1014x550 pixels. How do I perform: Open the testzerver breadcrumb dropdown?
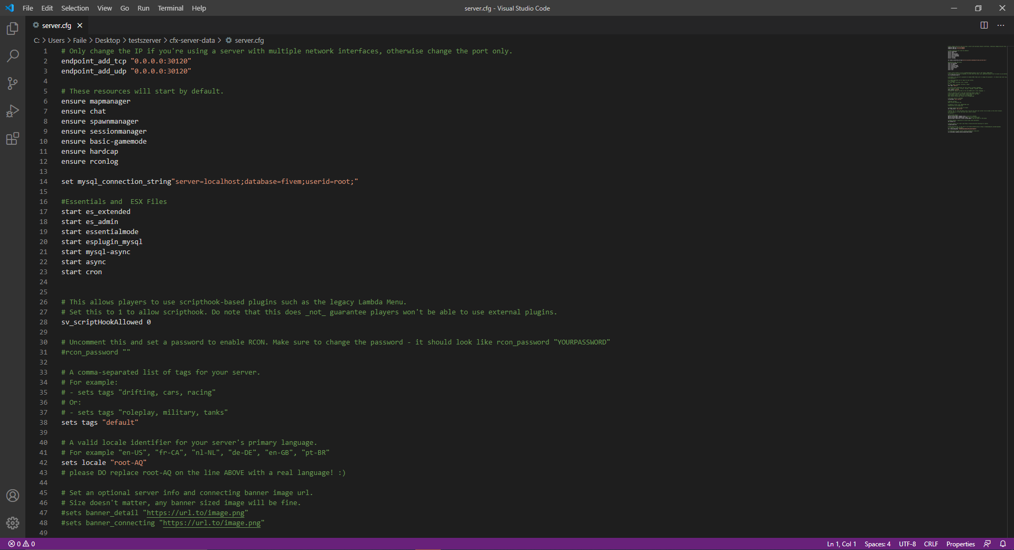[x=145, y=40]
